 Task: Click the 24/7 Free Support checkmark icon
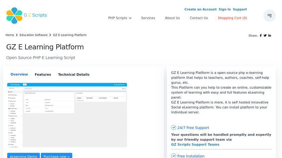[174, 128]
